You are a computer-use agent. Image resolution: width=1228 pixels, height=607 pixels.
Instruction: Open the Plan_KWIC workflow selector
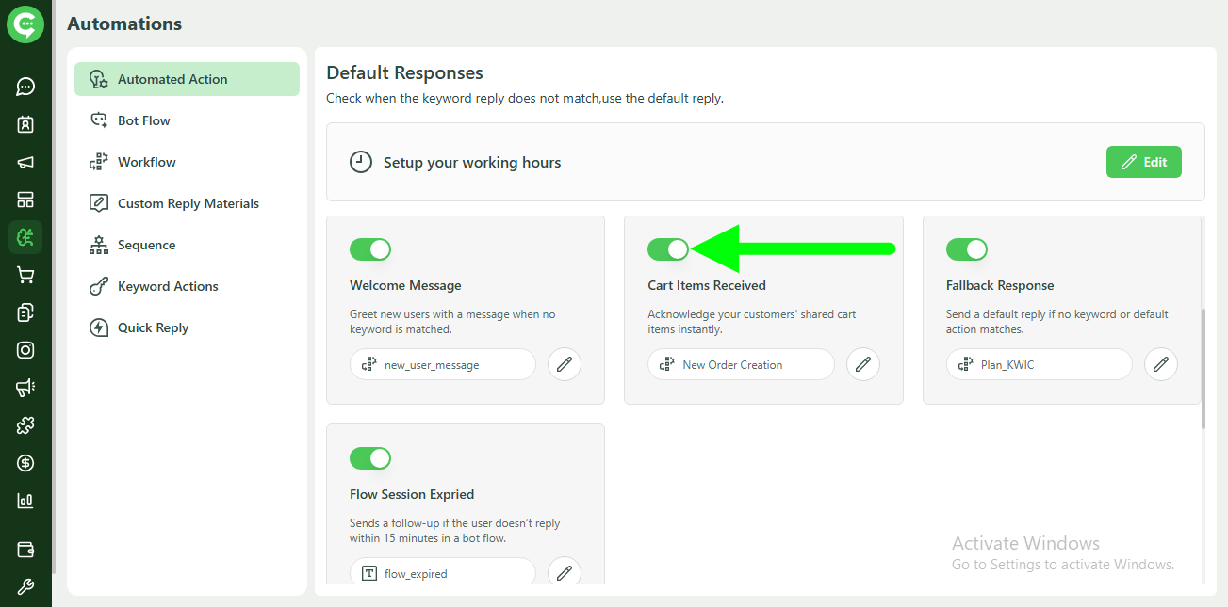(1039, 364)
